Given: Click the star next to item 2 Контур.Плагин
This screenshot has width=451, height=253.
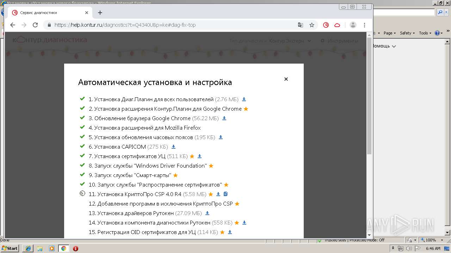Looking at the screenshot, I should click(x=246, y=109).
